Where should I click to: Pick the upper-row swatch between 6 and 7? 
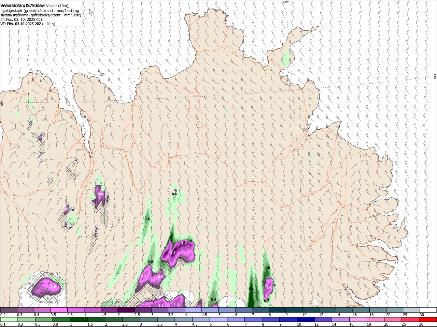(x=244, y=310)
